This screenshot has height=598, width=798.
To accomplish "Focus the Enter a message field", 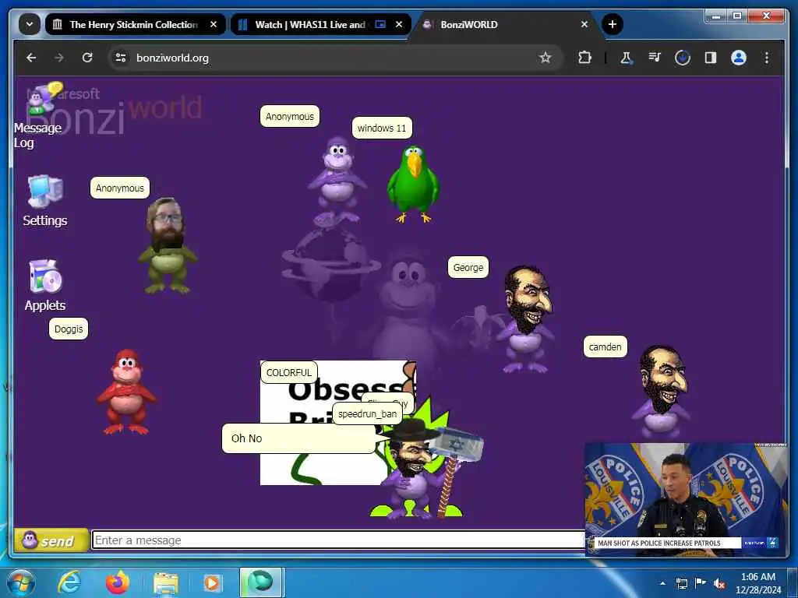I will pos(338,540).
